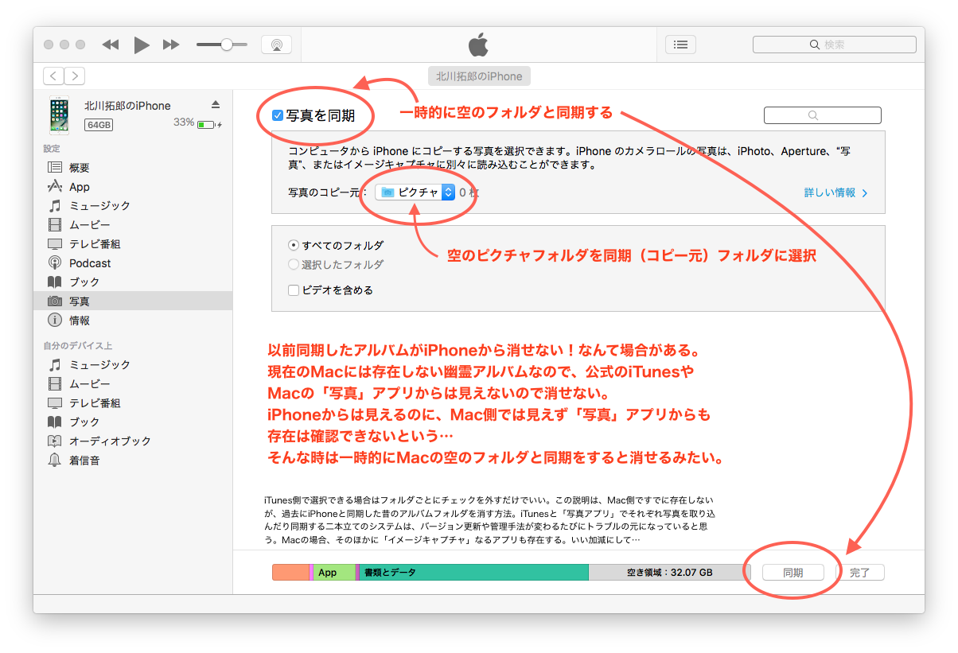Open the AirPlay output icon
Viewport: 958px width, 653px height.
[276, 45]
